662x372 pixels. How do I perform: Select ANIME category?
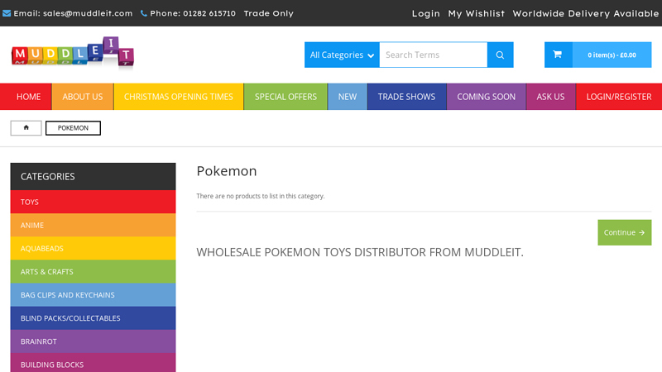[x=93, y=225]
